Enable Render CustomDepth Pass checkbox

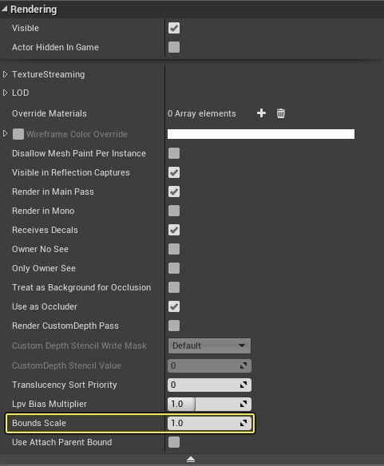coord(174,326)
